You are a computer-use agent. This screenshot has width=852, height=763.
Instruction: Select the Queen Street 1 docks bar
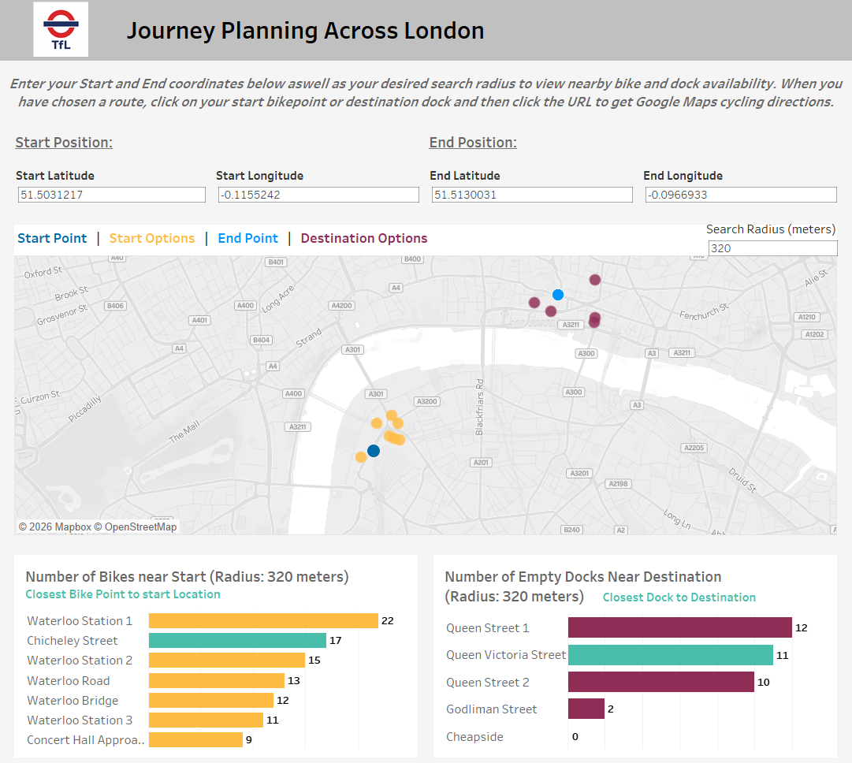(x=679, y=628)
